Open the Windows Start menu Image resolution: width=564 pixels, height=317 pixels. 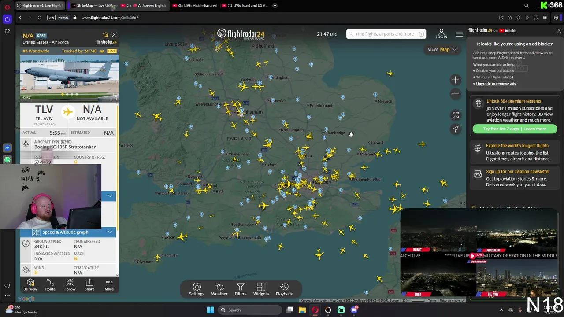(210, 310)
